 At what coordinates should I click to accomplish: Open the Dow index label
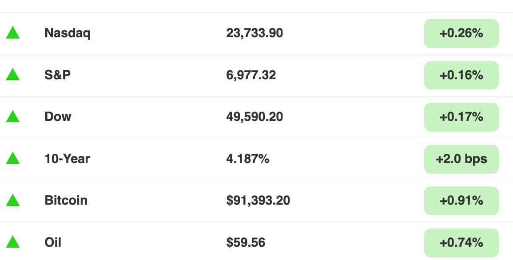[58, 116]
